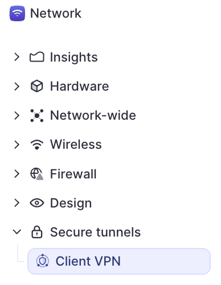
Task: Open the Firewall label
Action: pos(73,174)
